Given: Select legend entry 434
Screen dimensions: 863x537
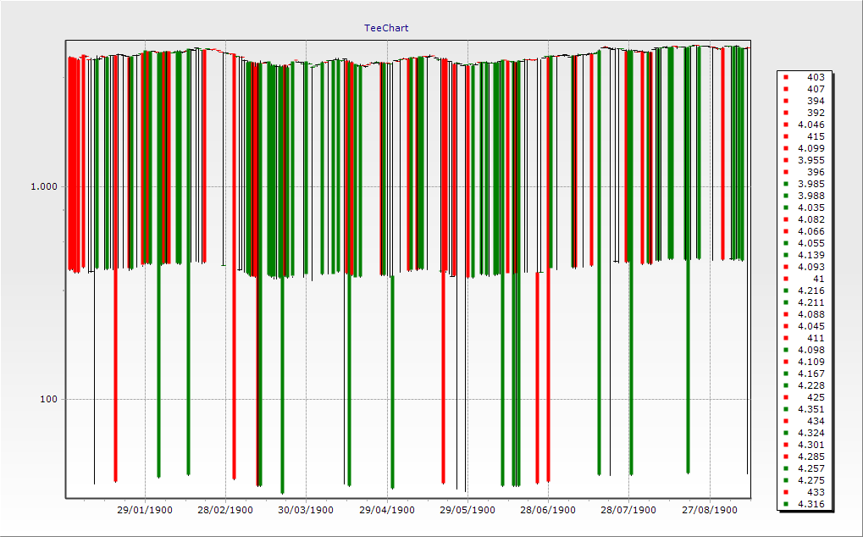Looking at the screenshot, I should click(804, 422).
